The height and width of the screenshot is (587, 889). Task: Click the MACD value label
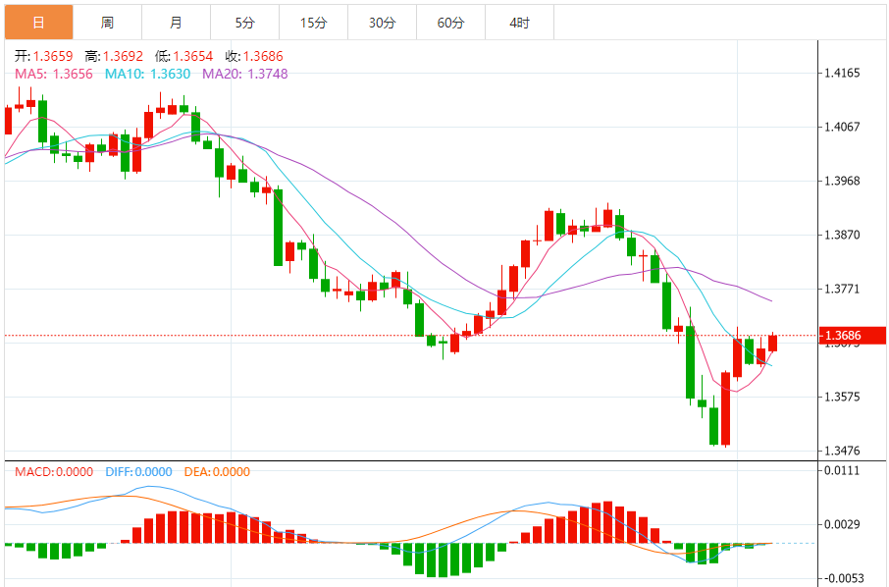click(54, 472)
